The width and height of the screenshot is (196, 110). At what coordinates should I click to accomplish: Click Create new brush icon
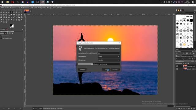pos(180,53)
